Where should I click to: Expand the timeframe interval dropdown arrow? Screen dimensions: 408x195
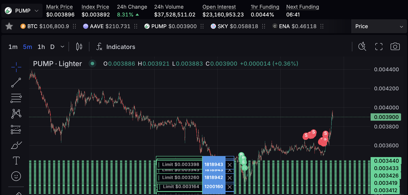tap(62, 47)
